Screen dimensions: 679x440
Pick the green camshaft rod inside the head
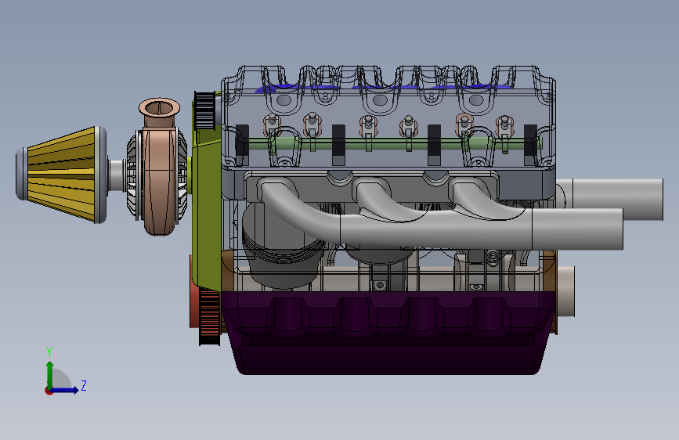(390, 144)
